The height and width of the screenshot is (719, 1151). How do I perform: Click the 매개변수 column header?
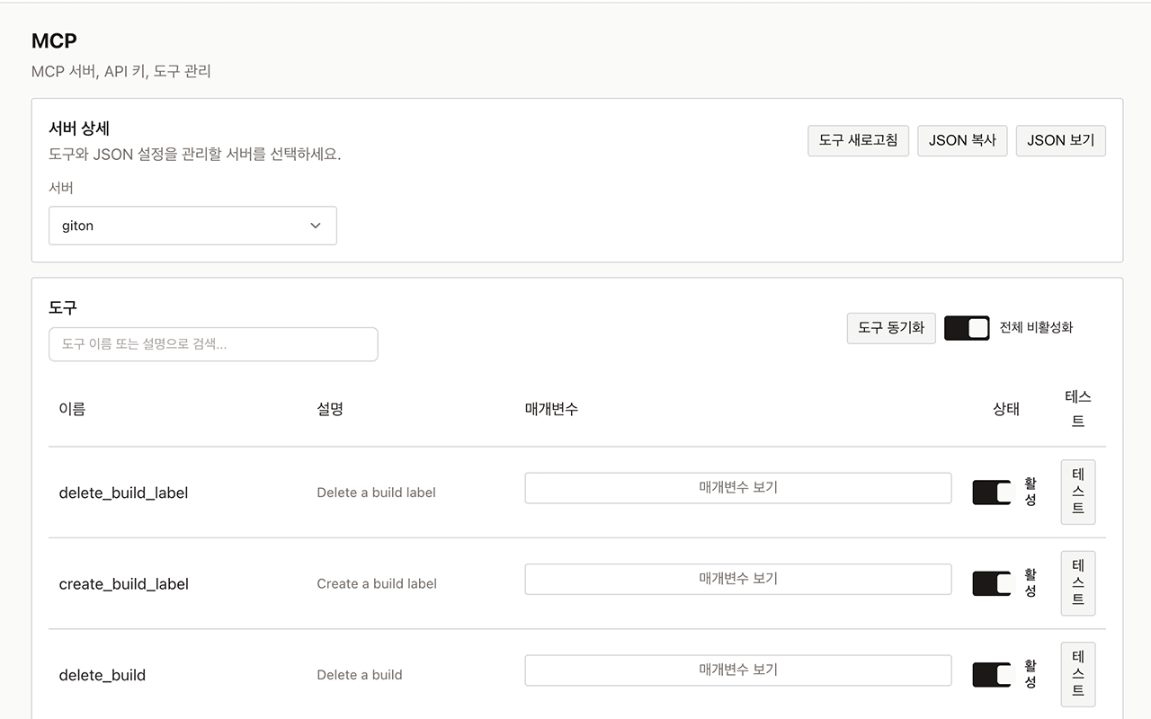[x=551, y=409]
